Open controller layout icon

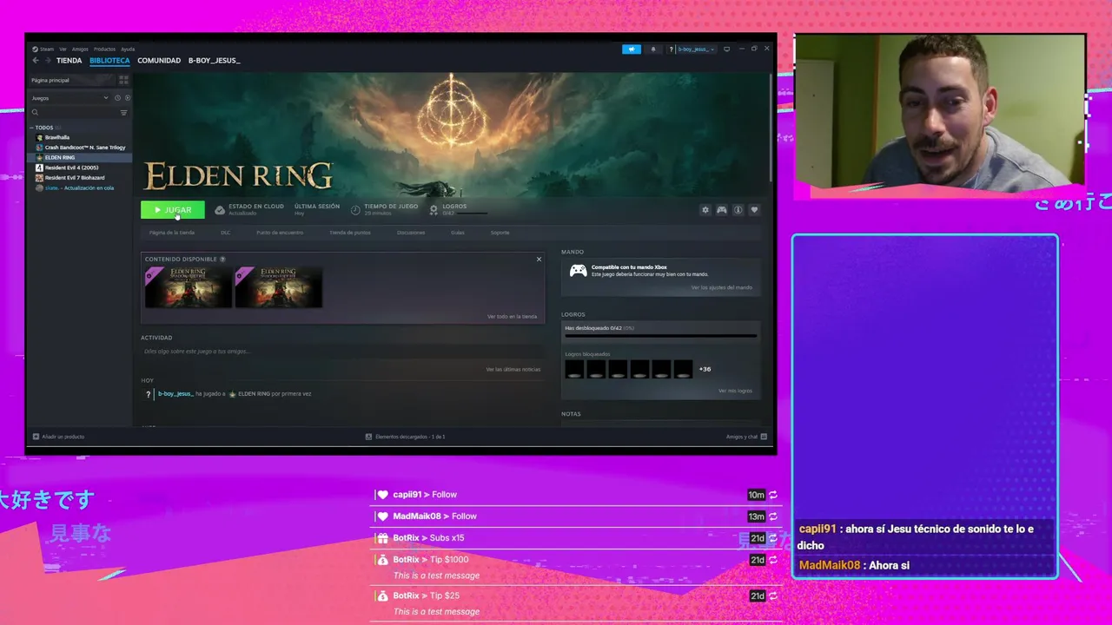(721, 210)
